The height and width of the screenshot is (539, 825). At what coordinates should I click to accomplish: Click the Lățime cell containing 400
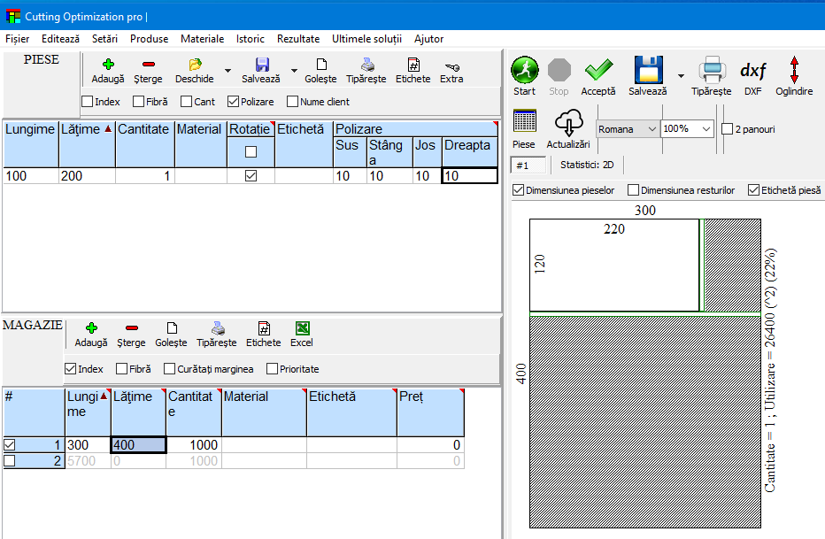pyautogui.click(x=137, y=445)
